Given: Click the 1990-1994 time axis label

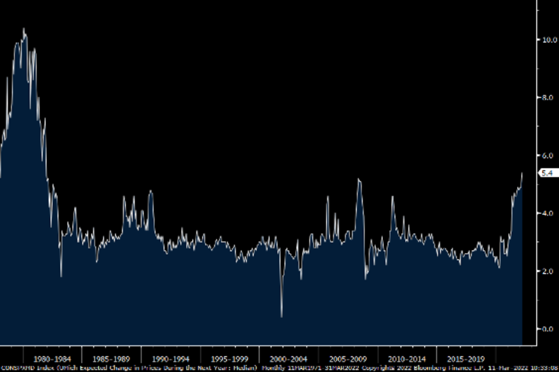Looking at the screenshot, I should click(x=170, y=359).
